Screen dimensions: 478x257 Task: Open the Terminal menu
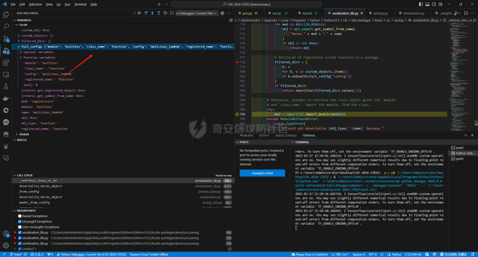pyautogui.click(x=80, y=4)
